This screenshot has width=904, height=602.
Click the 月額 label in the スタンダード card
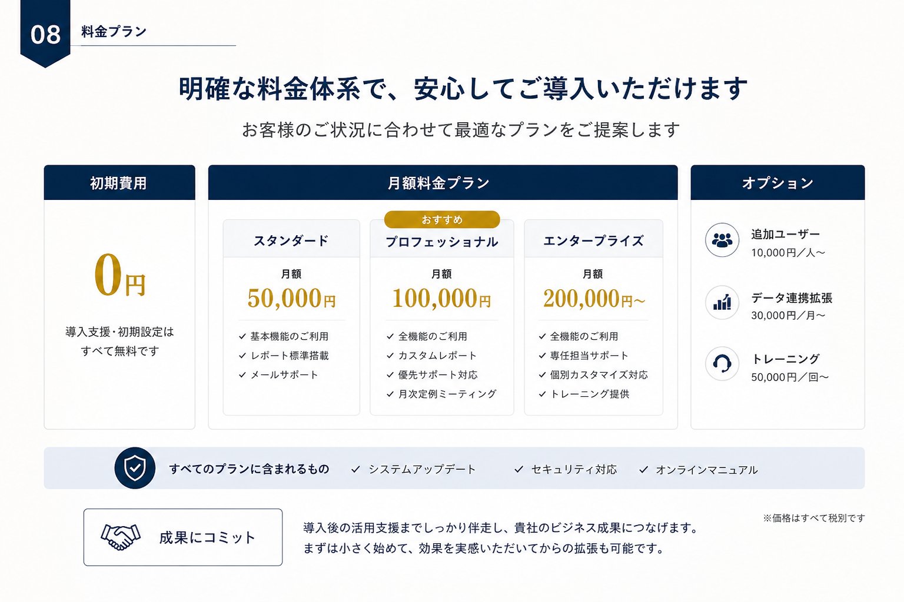point(291,274)
